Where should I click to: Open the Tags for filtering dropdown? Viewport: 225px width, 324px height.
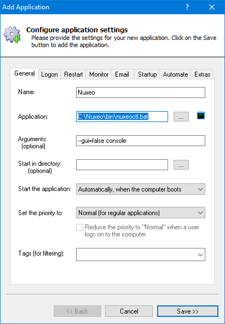pyautogui.click(x=141, y=254)
